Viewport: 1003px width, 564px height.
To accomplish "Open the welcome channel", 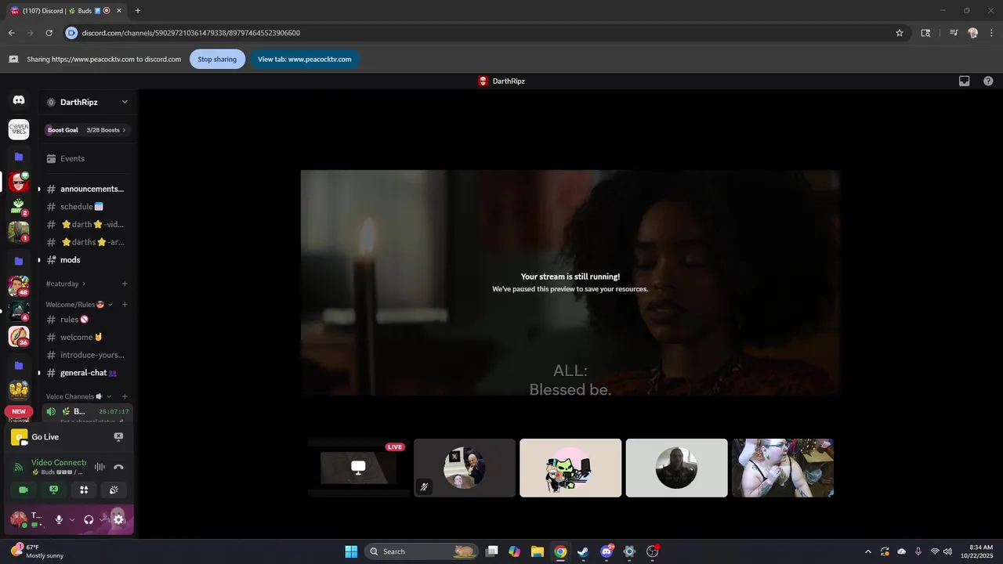I will point(86,337).
